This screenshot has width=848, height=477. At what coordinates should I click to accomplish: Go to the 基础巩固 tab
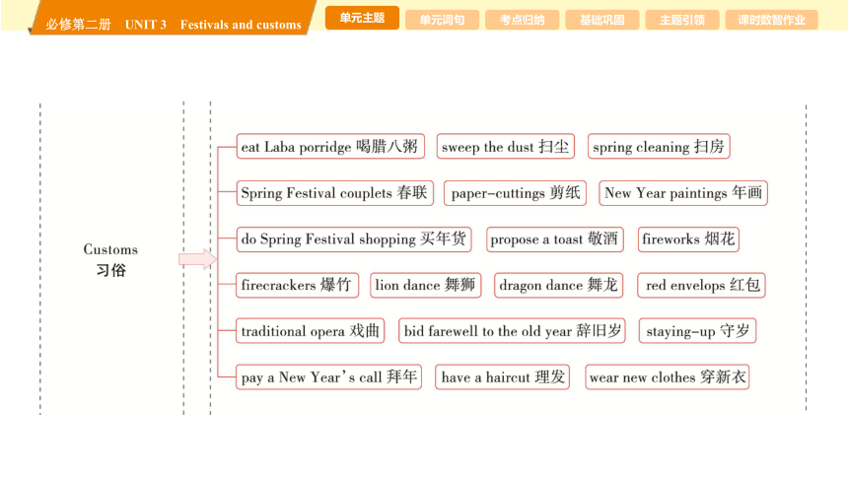coord(601,20)
